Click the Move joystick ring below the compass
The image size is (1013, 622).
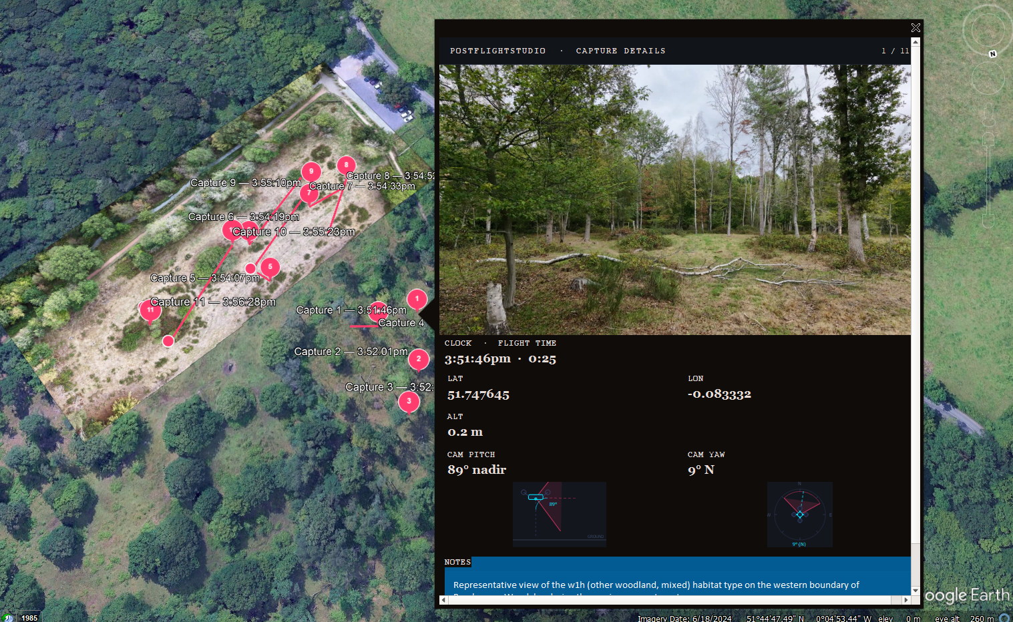pos(988,79)
